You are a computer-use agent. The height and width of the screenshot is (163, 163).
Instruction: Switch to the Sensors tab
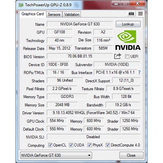click(x=54, y=15)
